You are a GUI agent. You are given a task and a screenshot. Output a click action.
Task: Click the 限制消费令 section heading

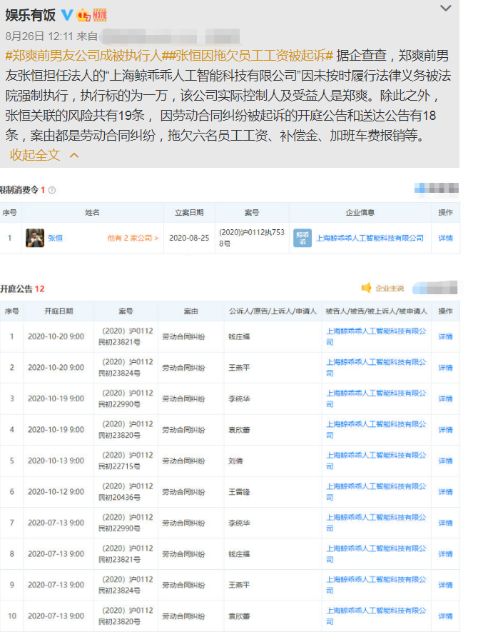(23, 190)
